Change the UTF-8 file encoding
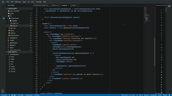Screen dimensions: 172x96 point(141,95)
